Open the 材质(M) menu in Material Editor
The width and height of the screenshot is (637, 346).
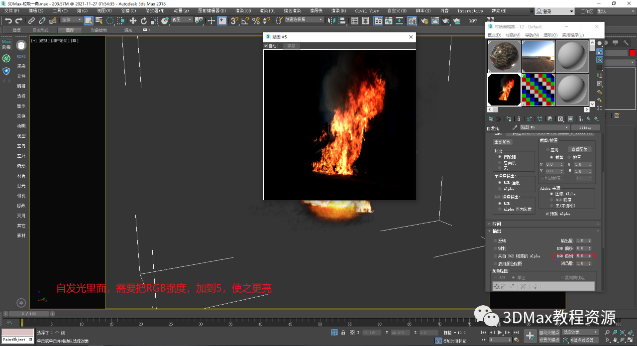(x=513, y=35)
